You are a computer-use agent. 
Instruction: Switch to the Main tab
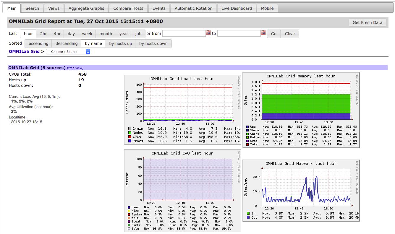12,8
